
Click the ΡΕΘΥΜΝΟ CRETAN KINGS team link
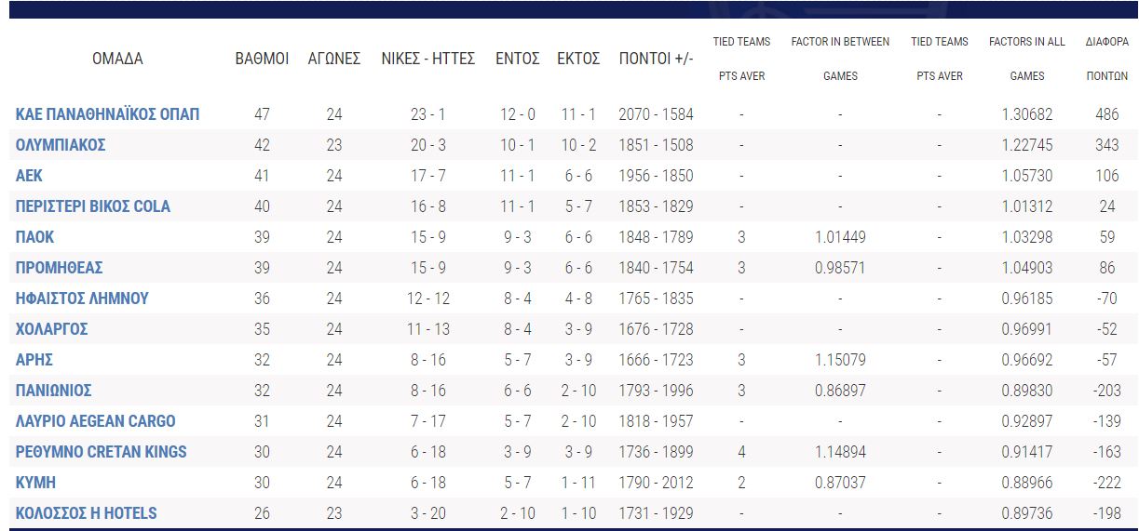[x=102, y=452]
